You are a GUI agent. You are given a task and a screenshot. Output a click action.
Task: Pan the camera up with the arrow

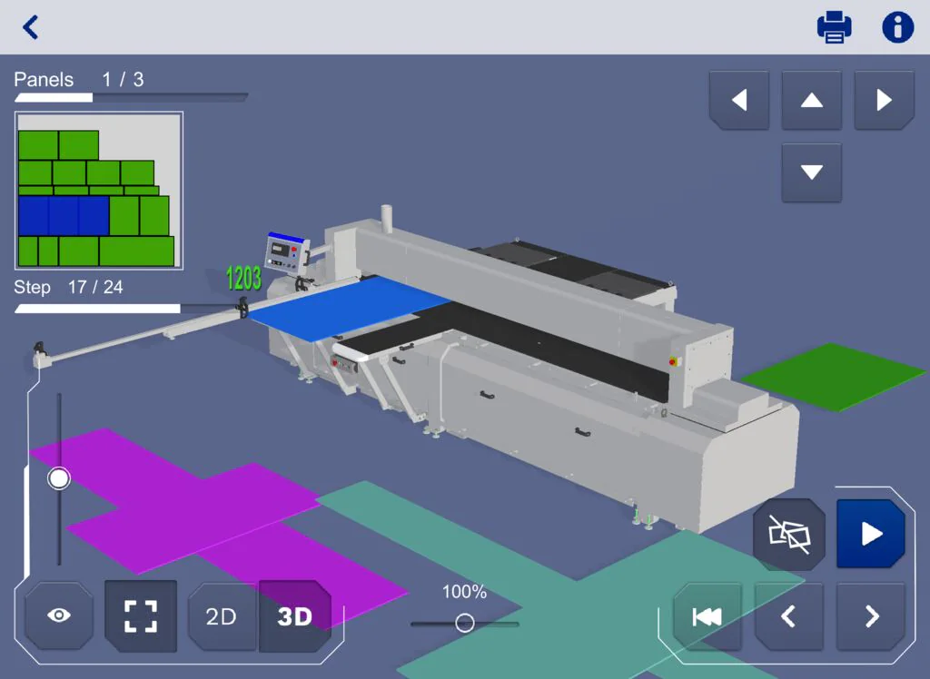tap(811, 100)
